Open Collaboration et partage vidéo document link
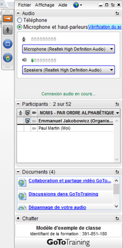123x248 pixels. click(70, 181)
